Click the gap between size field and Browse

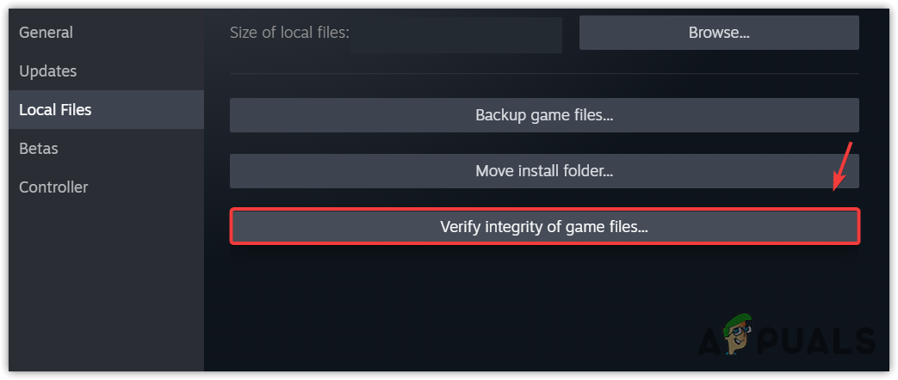tap(571, 34)
